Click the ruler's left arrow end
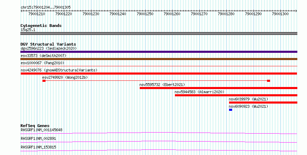The height and width of the screenshot is (155, 307). (21, 11)
